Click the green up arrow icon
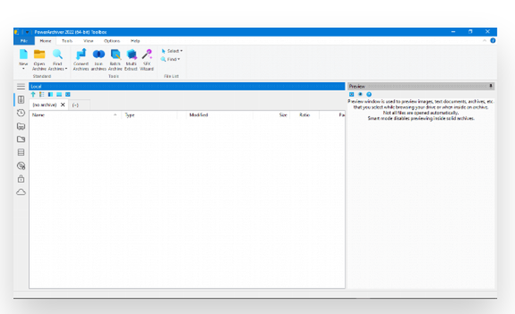 coord(33,95)
